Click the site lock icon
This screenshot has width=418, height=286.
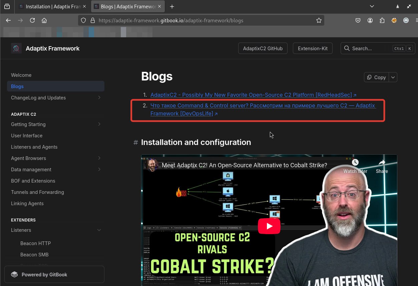[x=92, y=20]
